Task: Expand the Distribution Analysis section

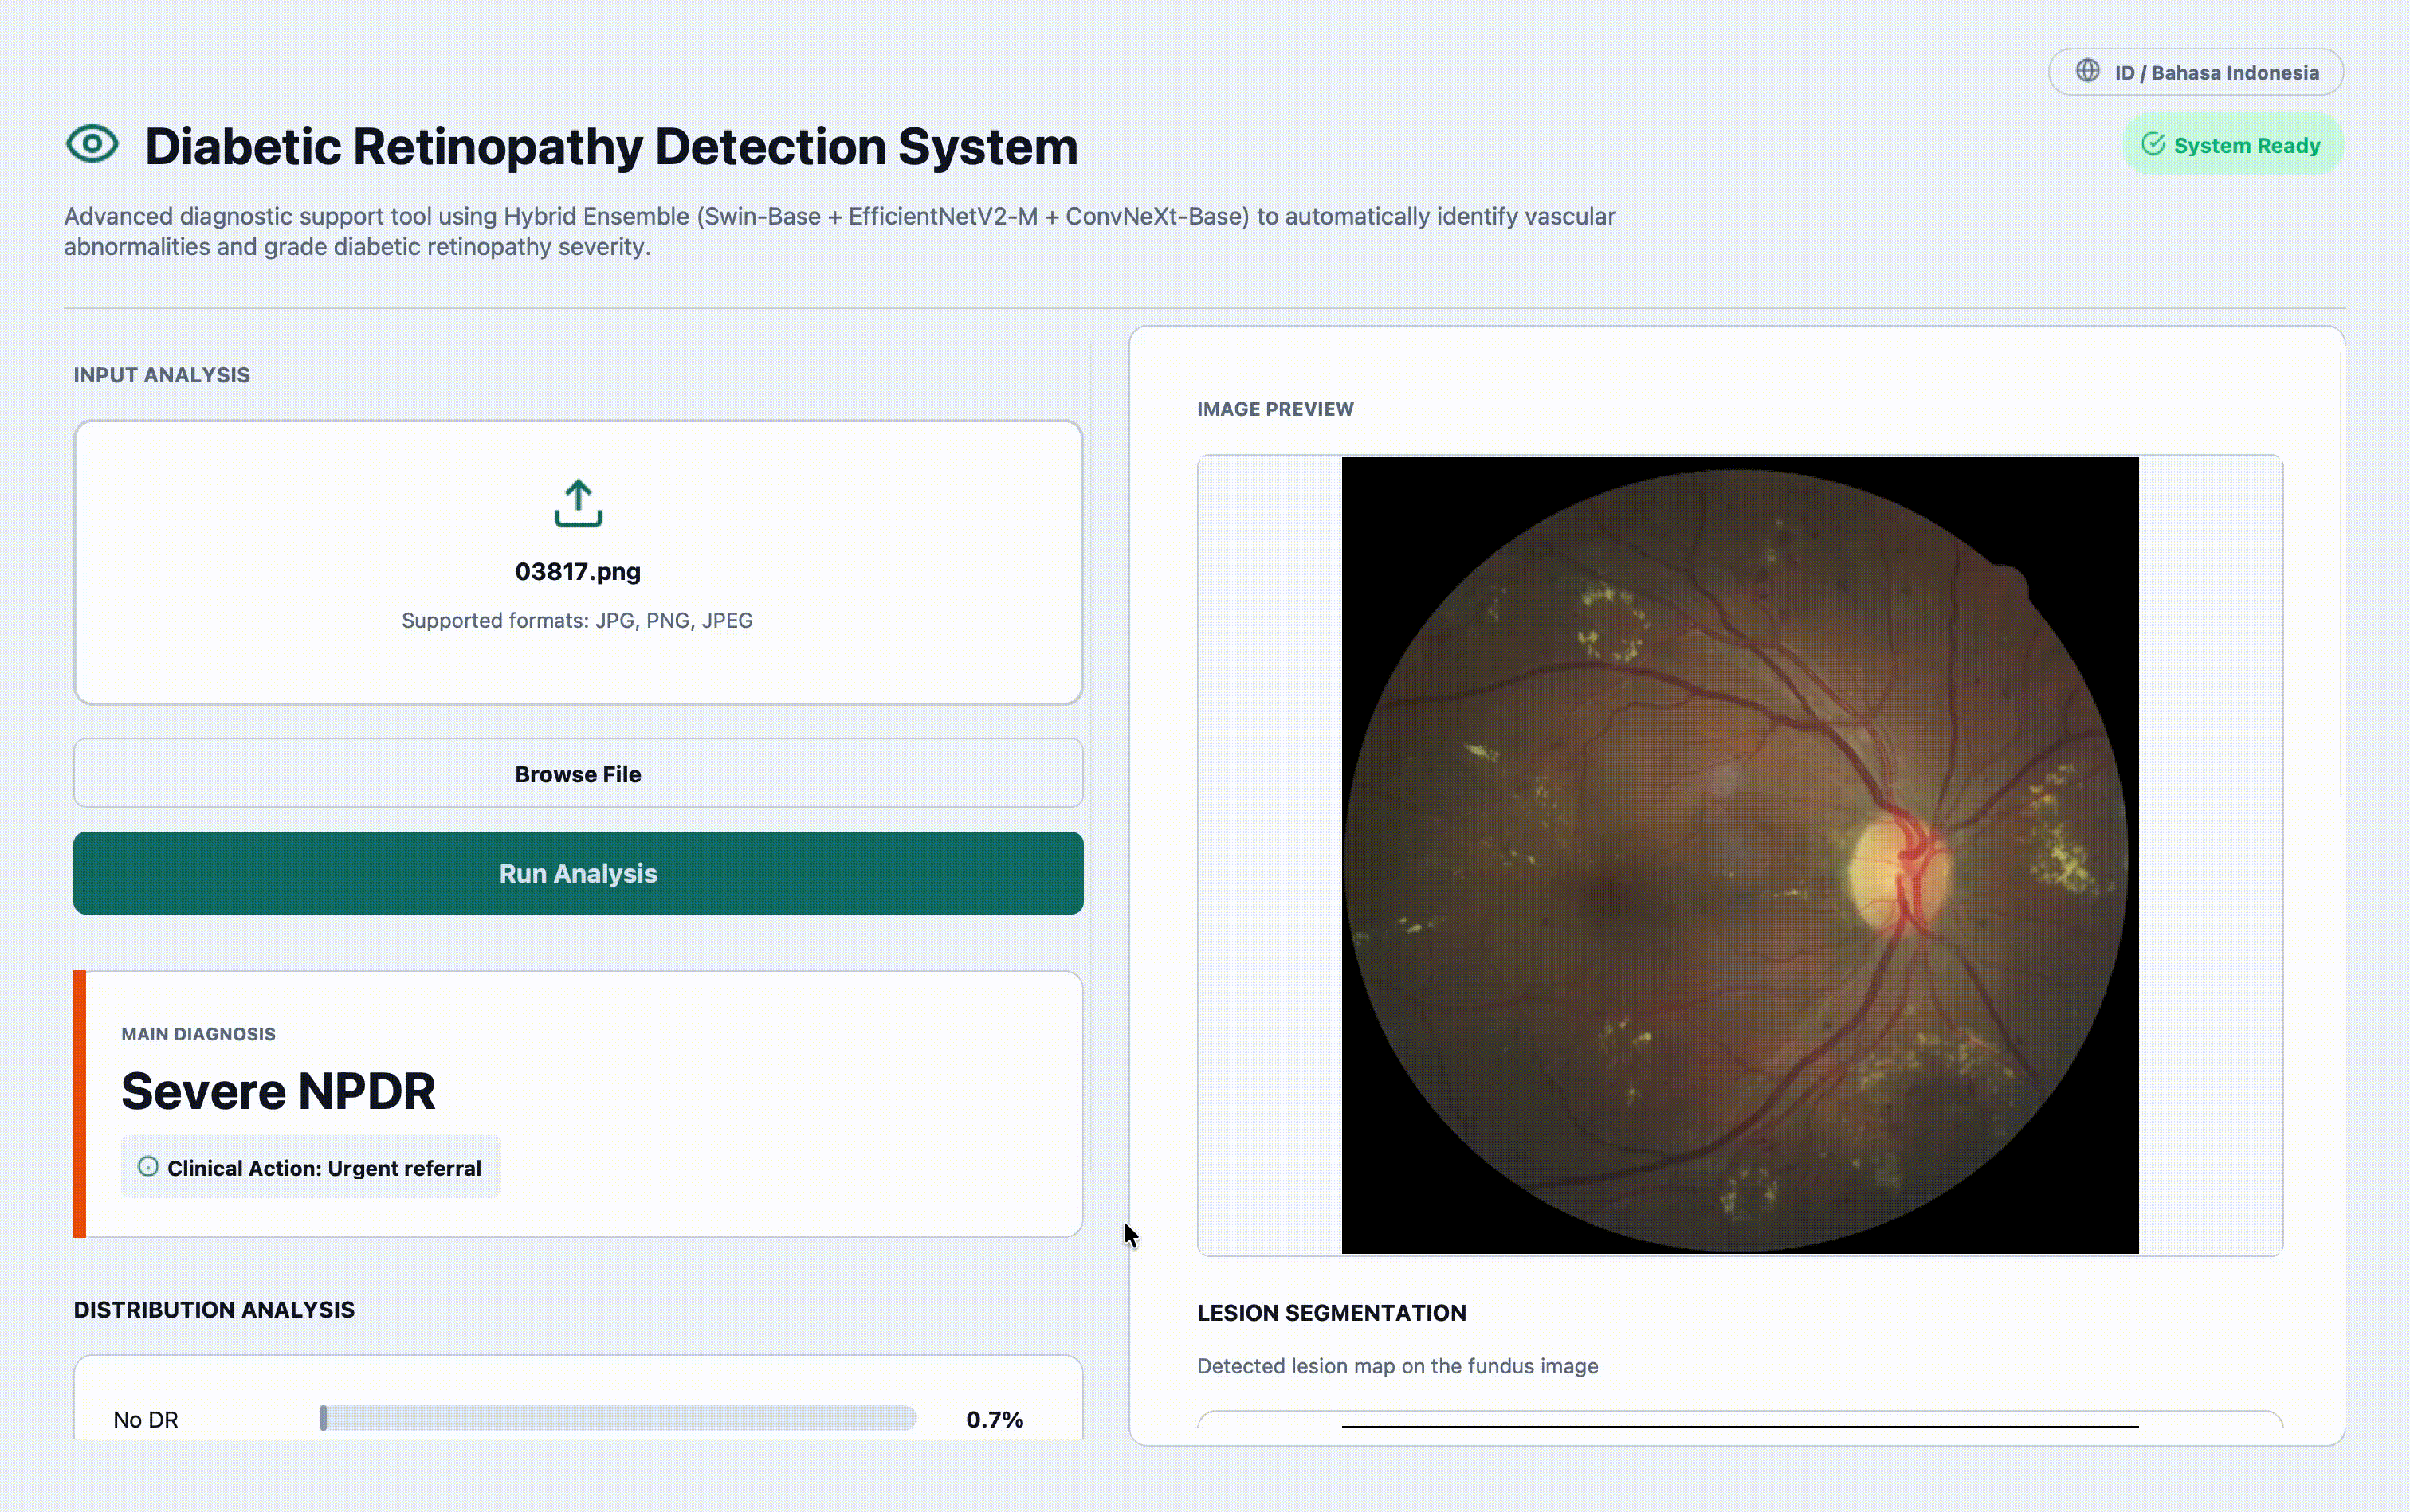Action: coord(213,1309)
